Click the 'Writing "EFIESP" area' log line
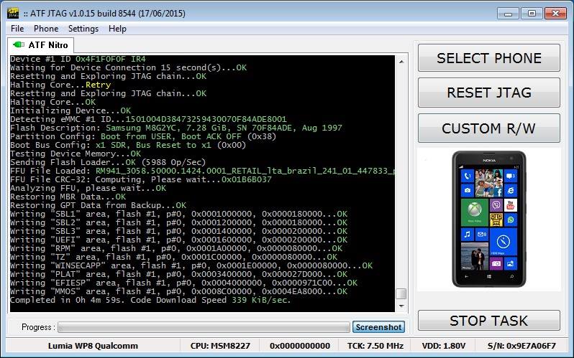 pos(183,283)
